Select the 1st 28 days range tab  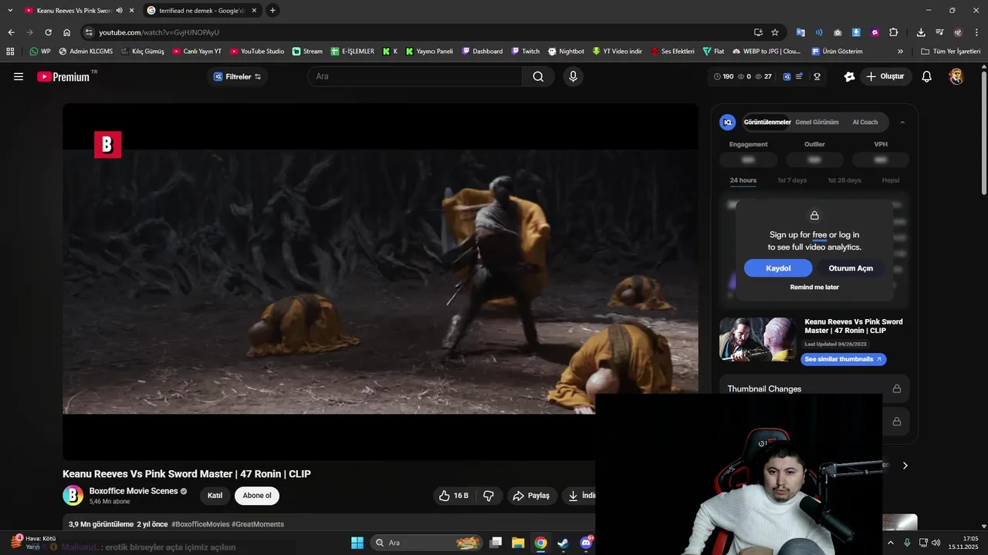tap(844, 180)
